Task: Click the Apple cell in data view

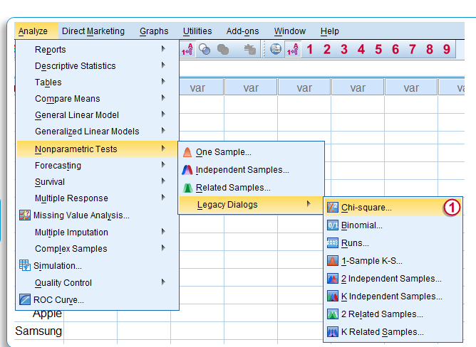Action: pyautogui.click(x=47, y=314)
